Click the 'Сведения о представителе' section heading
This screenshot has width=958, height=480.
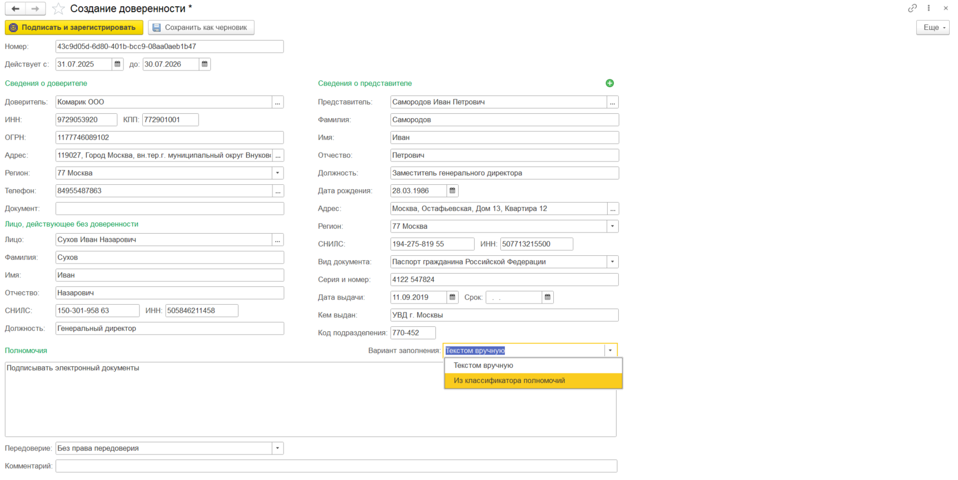pos(365,83)
